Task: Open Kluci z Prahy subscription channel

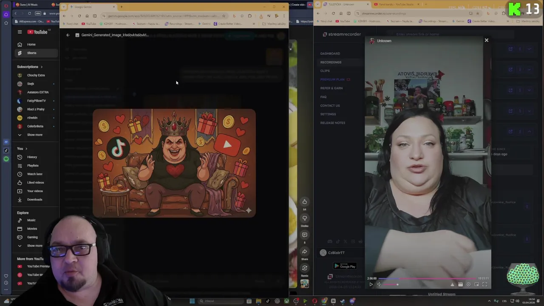Action: (x=36, y=109)
